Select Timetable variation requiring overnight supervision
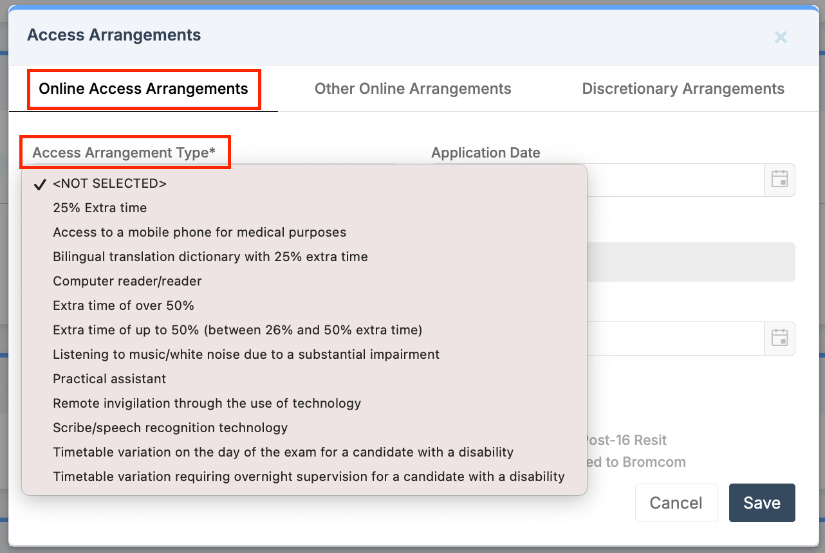825x553 pixels. [x=308, y=476]
